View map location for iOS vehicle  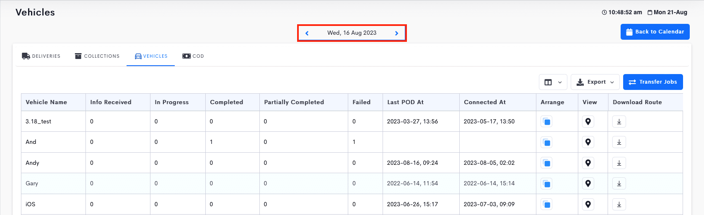click(x=588, y=205)
